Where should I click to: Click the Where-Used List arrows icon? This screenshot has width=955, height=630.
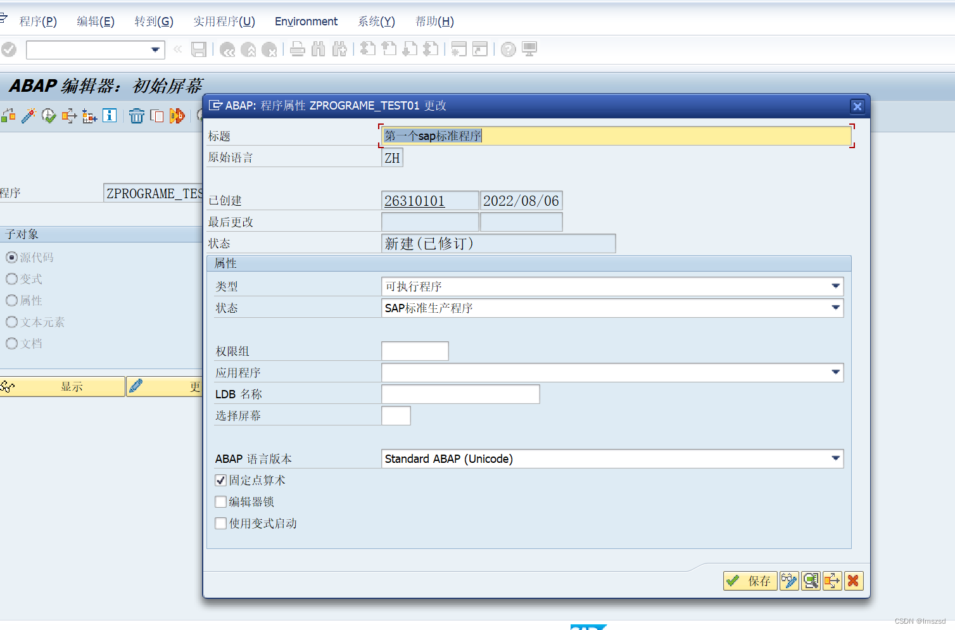[x=69, y=116]
